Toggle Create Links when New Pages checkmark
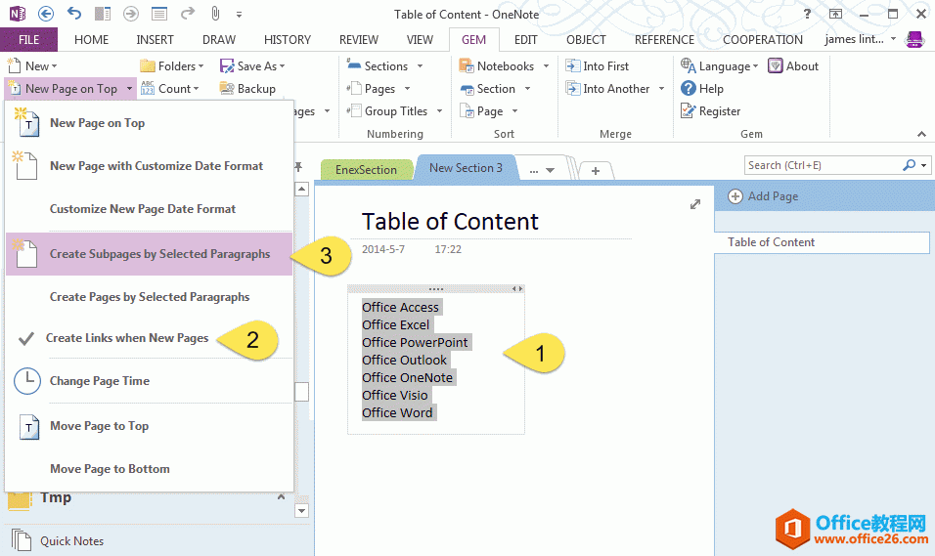 [x=27, y=338]
